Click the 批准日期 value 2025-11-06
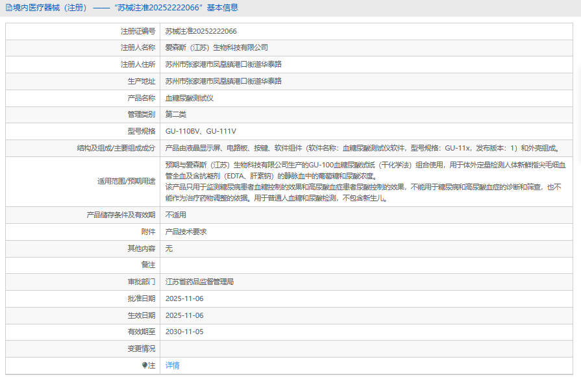Screen dimensions: 581x377 click(184, 298)
